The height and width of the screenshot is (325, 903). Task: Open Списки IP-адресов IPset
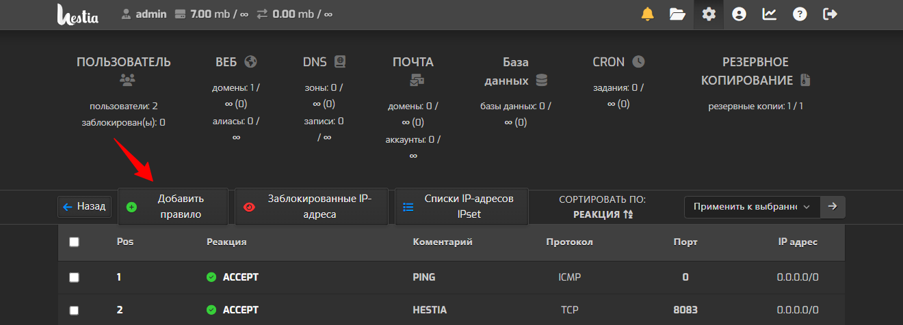pos(462,206)
